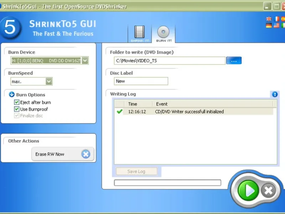Click the ShrinkTo5Gui title bar text
285x214 pixels.
[64, 7]
